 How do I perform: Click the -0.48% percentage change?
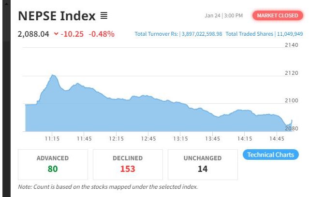coord(102,34)
